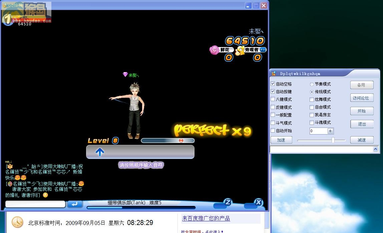
Task: Check the 我是房主 option
Action: pos(312,115)
